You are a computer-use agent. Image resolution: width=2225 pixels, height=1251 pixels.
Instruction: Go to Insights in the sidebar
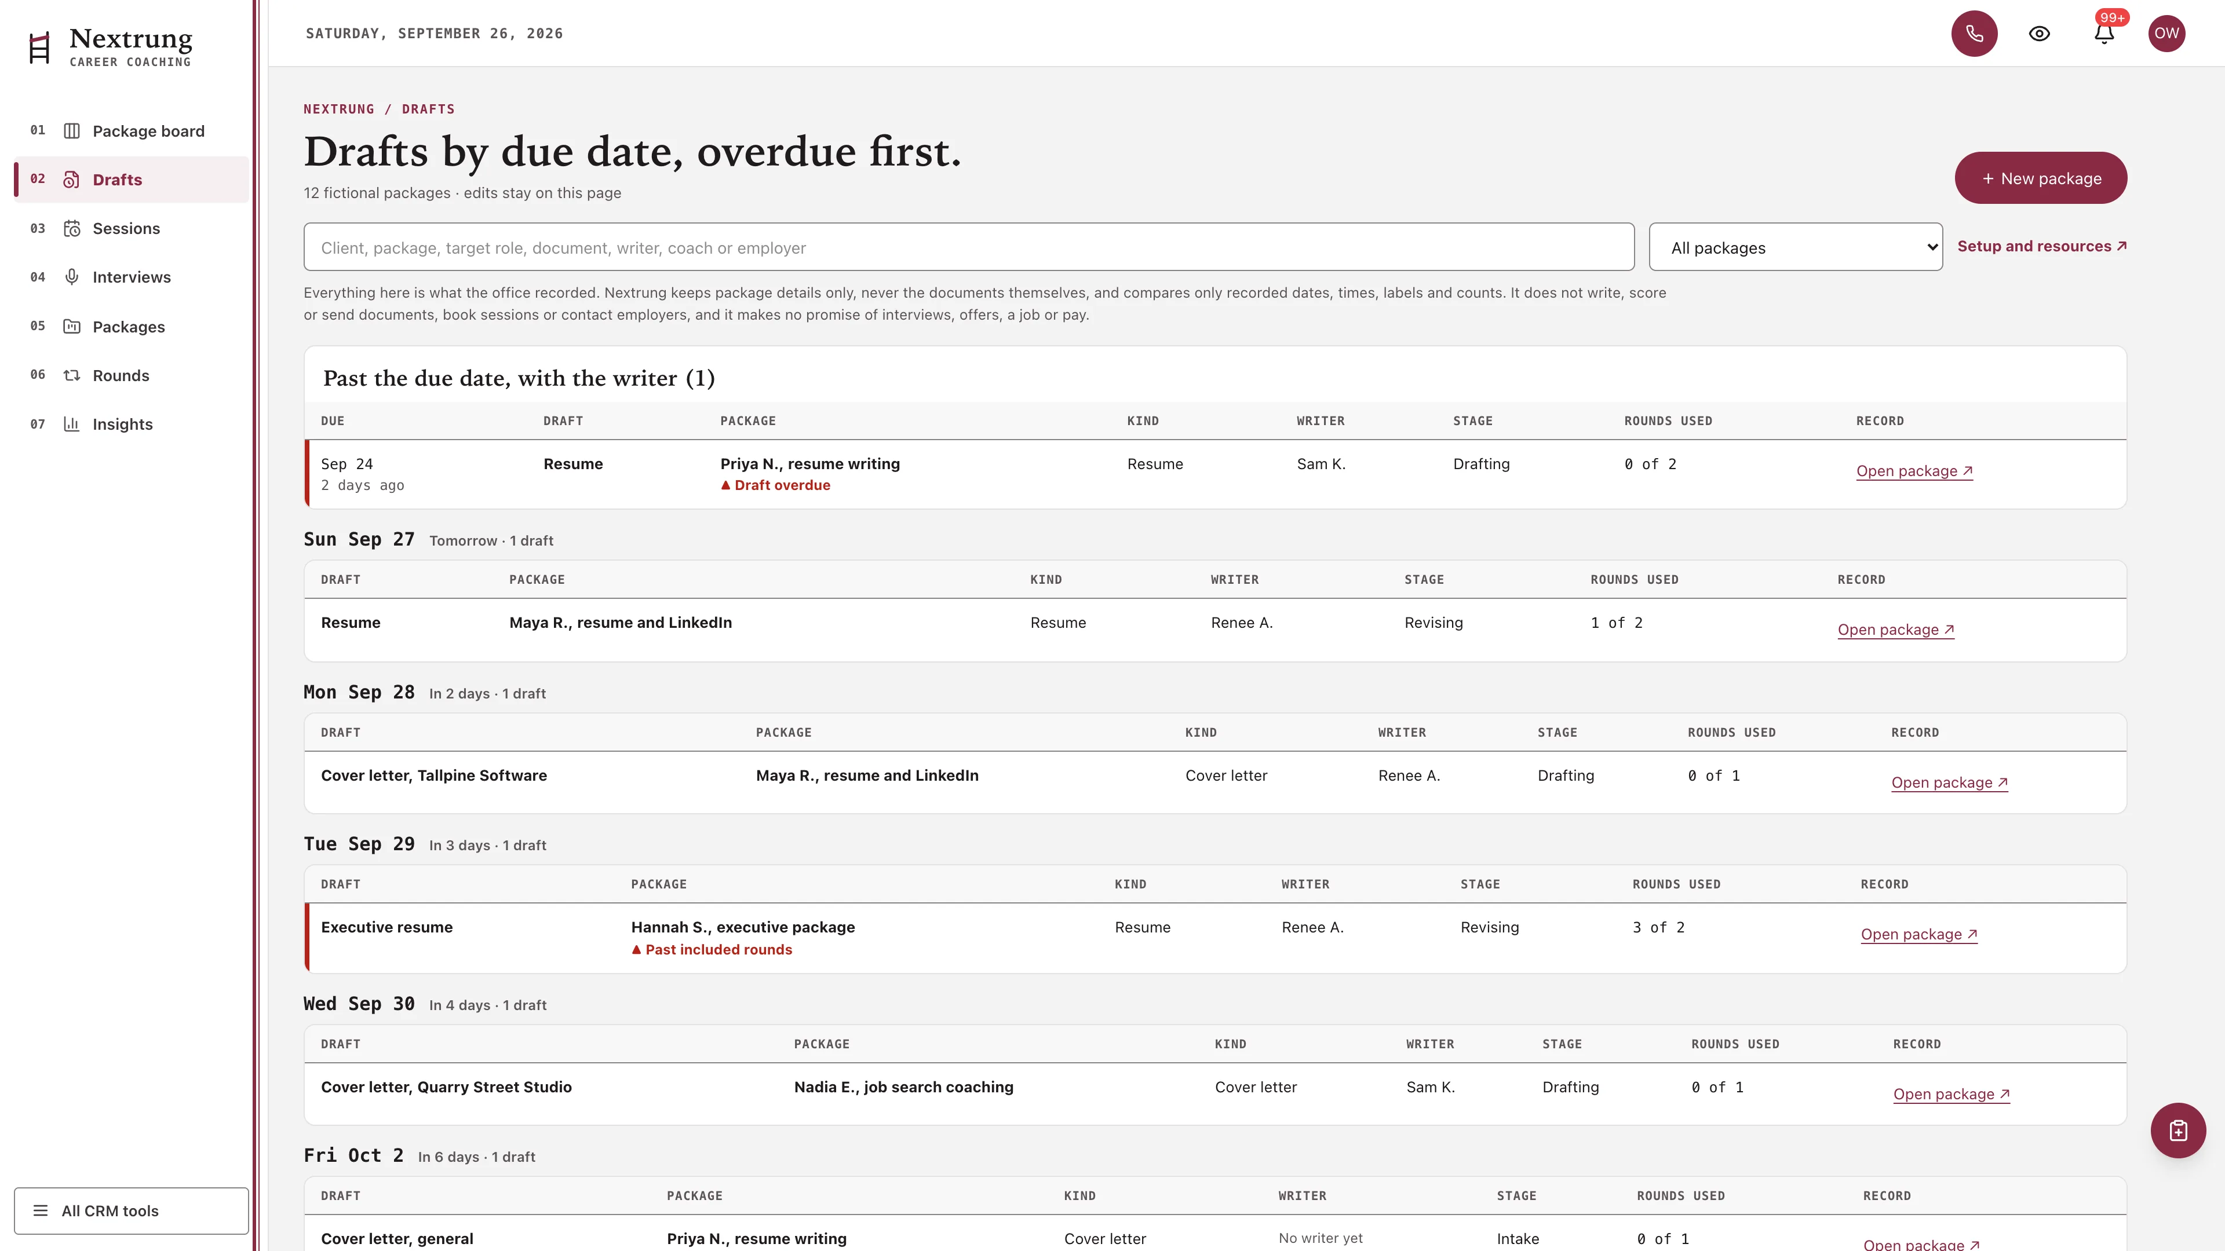click(x=132, y=424)
